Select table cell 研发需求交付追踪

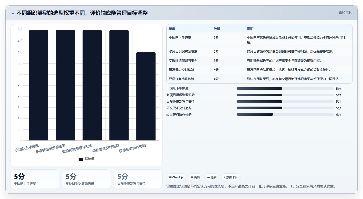click(x=182, y=70)
